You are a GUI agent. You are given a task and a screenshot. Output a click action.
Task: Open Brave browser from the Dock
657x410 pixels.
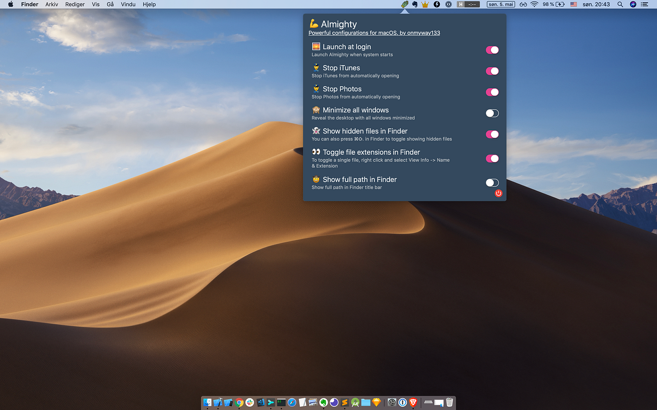pyautogui.click(x=413, y=402)
